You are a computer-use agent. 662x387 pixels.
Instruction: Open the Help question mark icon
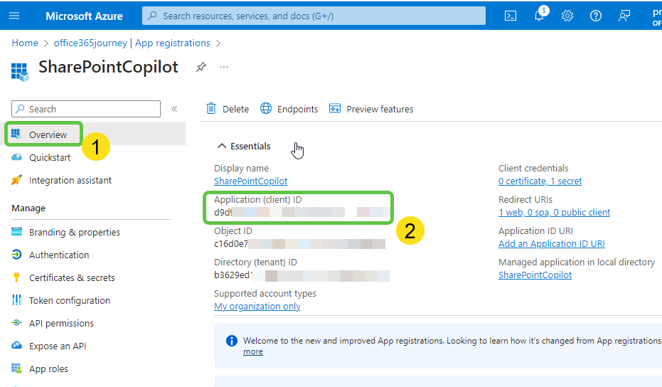pyautogui.click(x=596, y=16)
